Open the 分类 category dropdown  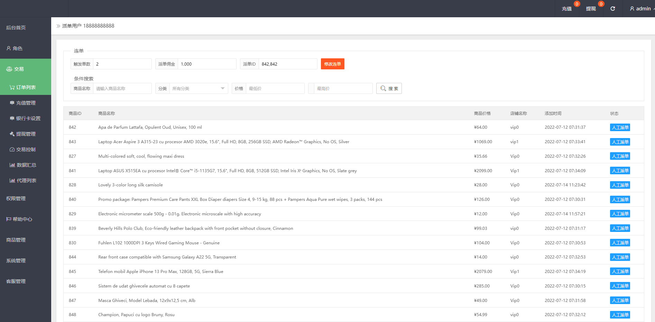199,88
